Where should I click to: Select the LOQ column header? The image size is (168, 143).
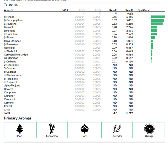98,10
